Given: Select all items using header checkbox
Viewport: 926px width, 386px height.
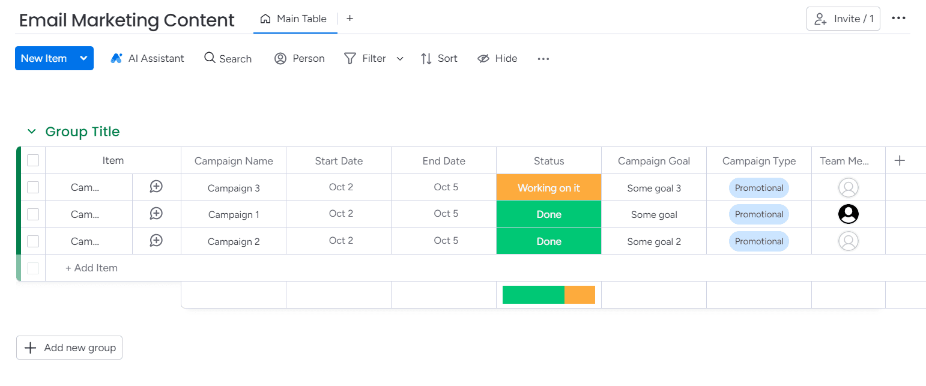Looking at the screenshot, I should [33, 160].
